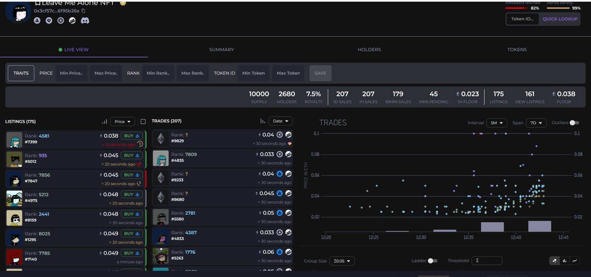
Task: Open the listings Price sort dropdown
Action: click(x=123, y=121)
